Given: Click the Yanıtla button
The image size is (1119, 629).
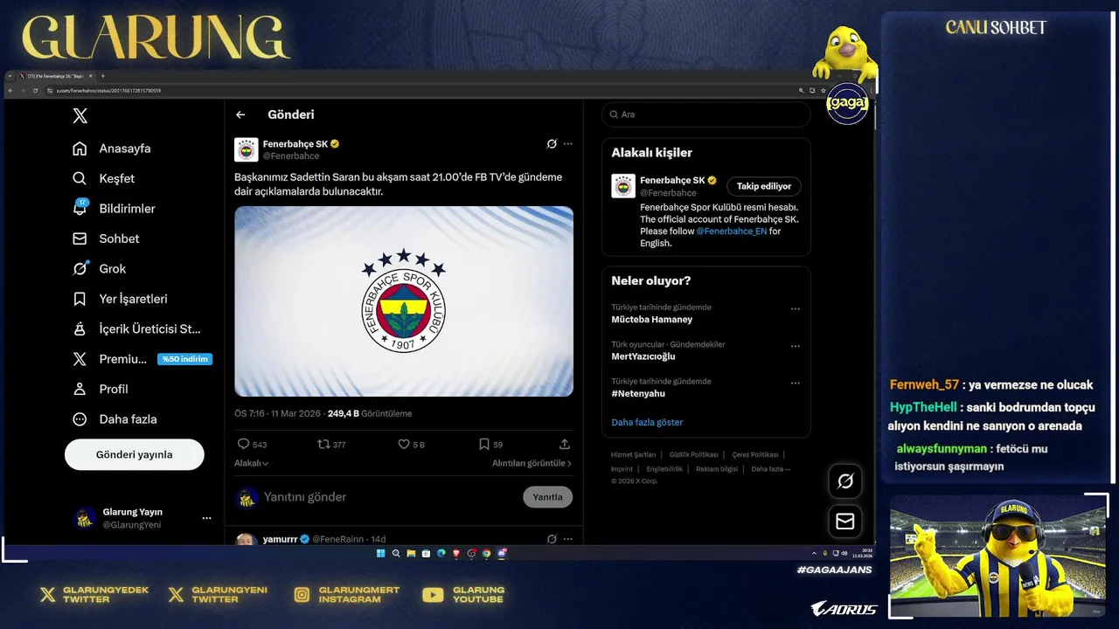Looking at the screenshot, I should coord(548,497).
